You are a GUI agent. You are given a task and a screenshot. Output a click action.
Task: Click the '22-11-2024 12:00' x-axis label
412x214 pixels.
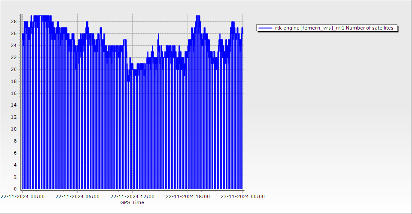[132, 197]
